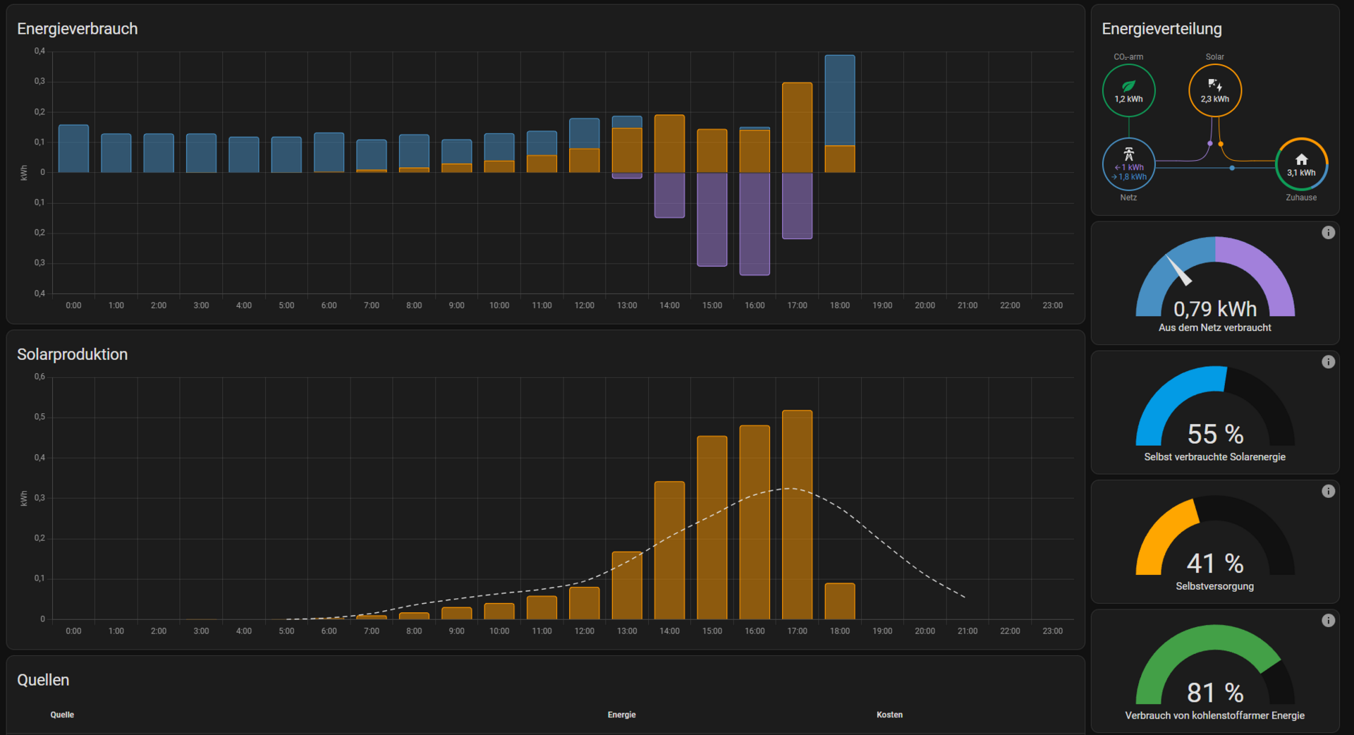The height and width of the screenshot is (735, 1354).
Task: Click the 2,3 kWh Solar value
Action: coord(1215,99)
